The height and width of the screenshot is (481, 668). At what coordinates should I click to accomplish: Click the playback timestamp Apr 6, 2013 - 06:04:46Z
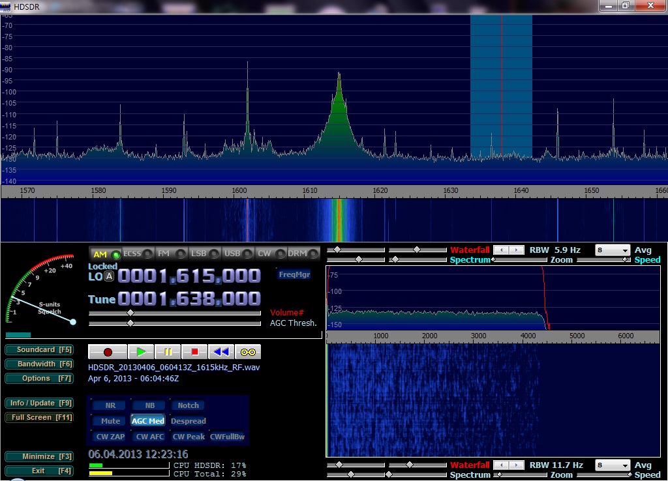(133, 379)
